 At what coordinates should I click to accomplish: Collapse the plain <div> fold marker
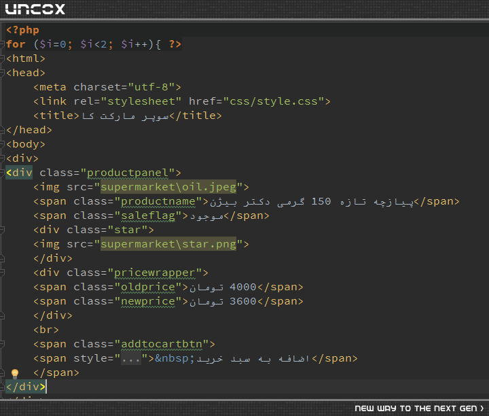(2, 159)
